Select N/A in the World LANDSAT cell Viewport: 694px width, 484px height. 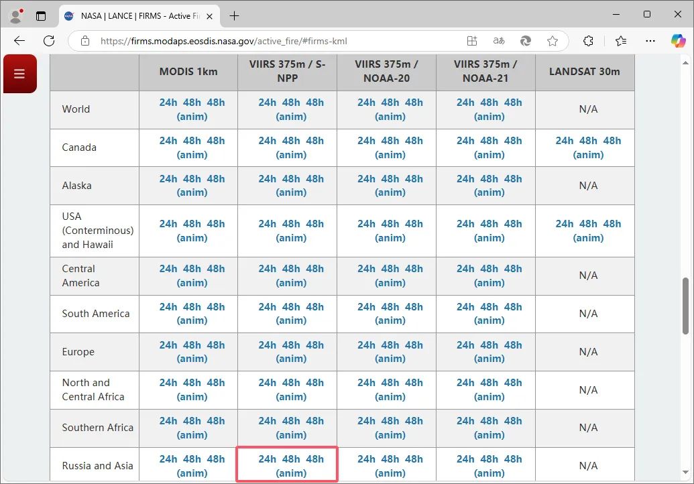point(588,109)
